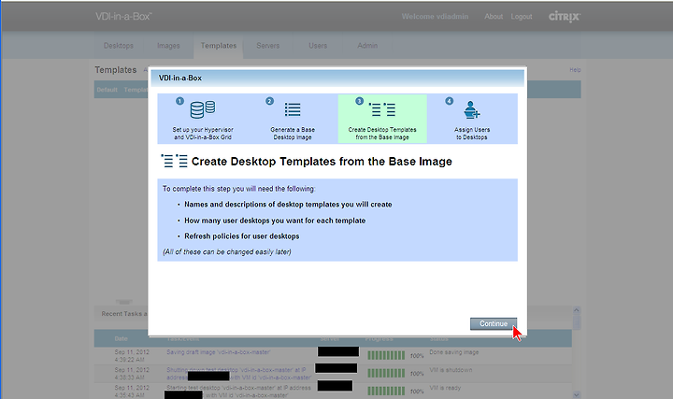Image resolution: width=673 pixels, height=399 pixels.
Task: Open the Help link on the Templates page
Action: tap(575, 70)
